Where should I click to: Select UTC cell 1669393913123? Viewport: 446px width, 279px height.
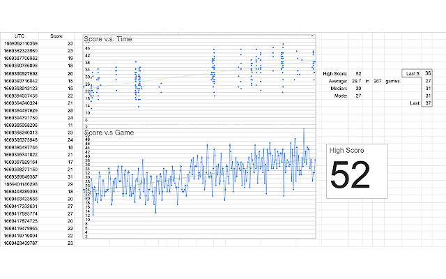[20, 89]
